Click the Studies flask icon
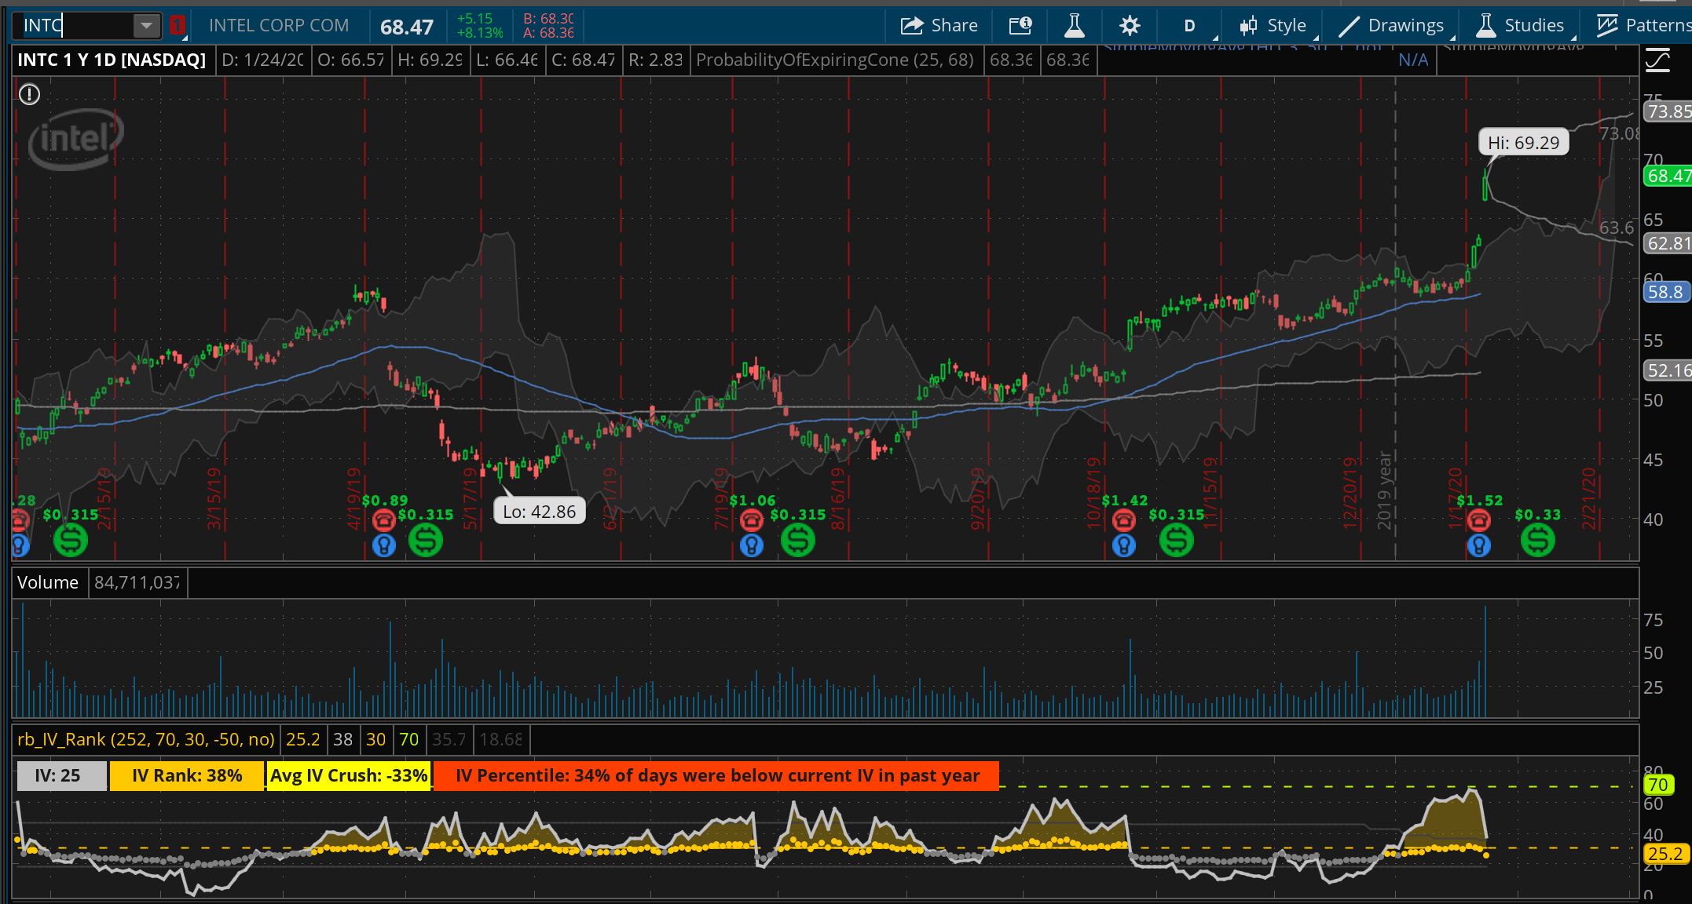The height and width of the screenshot is (904, 1692). [1485, 26]
